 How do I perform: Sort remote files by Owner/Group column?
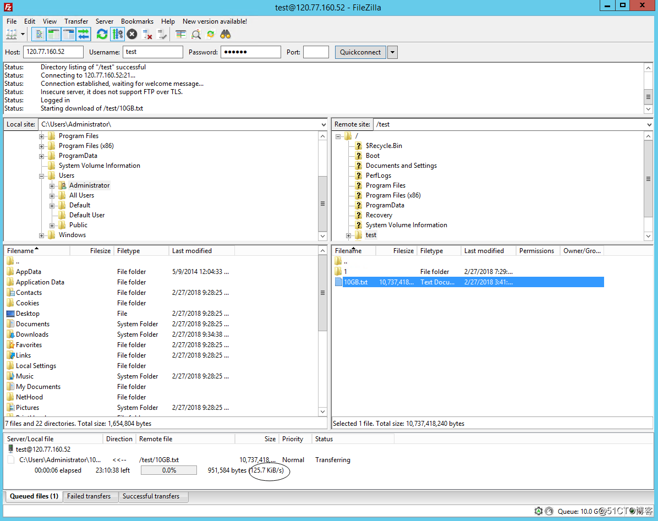[x=582, y=250]
